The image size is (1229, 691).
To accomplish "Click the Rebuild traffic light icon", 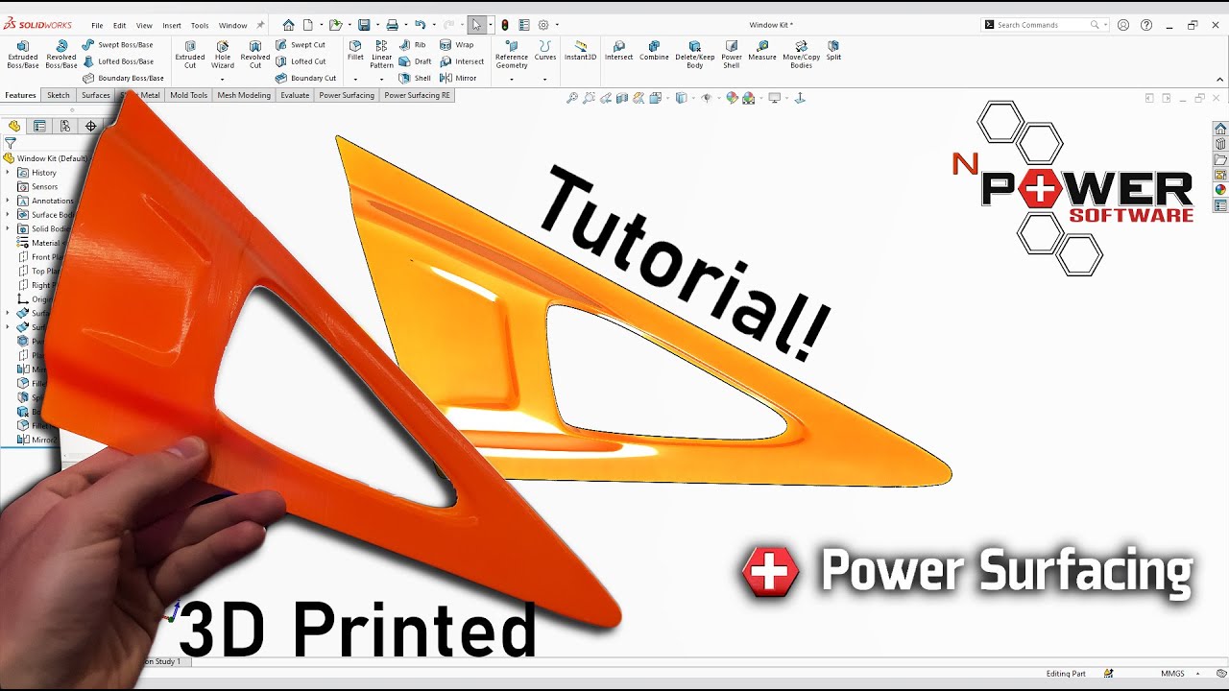I will tap(505, 25).
